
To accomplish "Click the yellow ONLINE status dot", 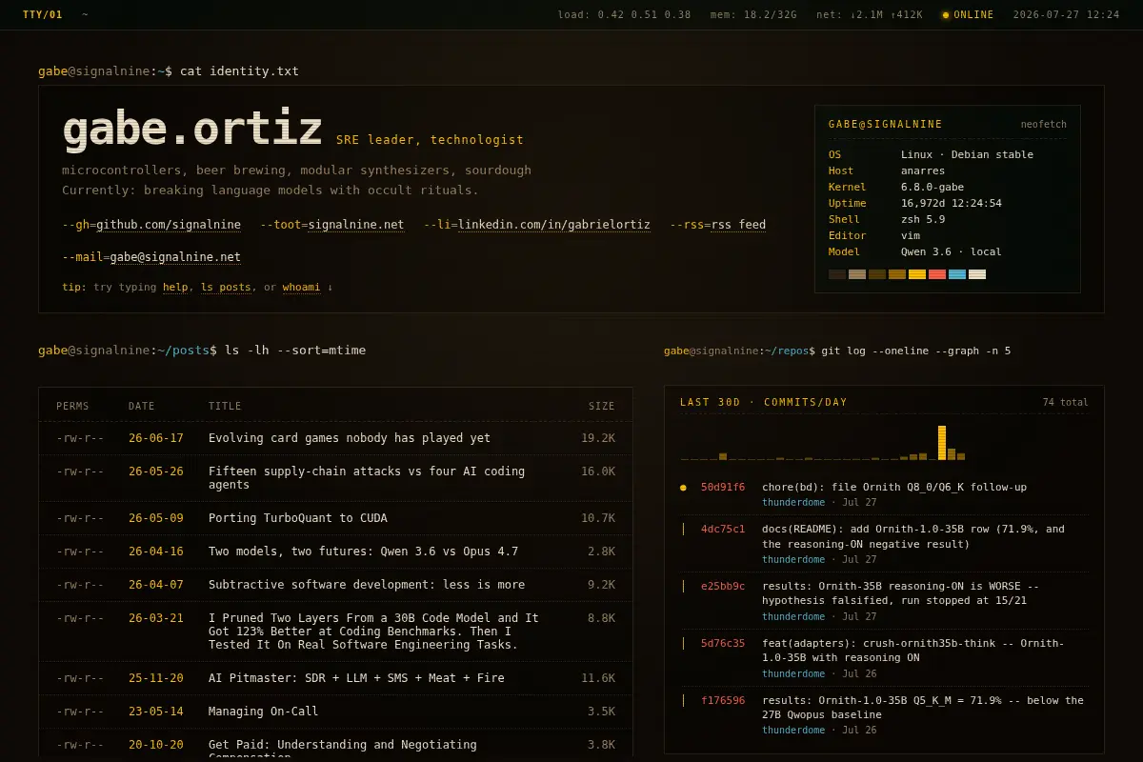I will pyautogui.click(x=945, y=15).
